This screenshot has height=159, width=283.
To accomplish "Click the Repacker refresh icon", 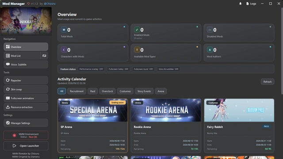I will pyautogui.click(x=8, y=80).
